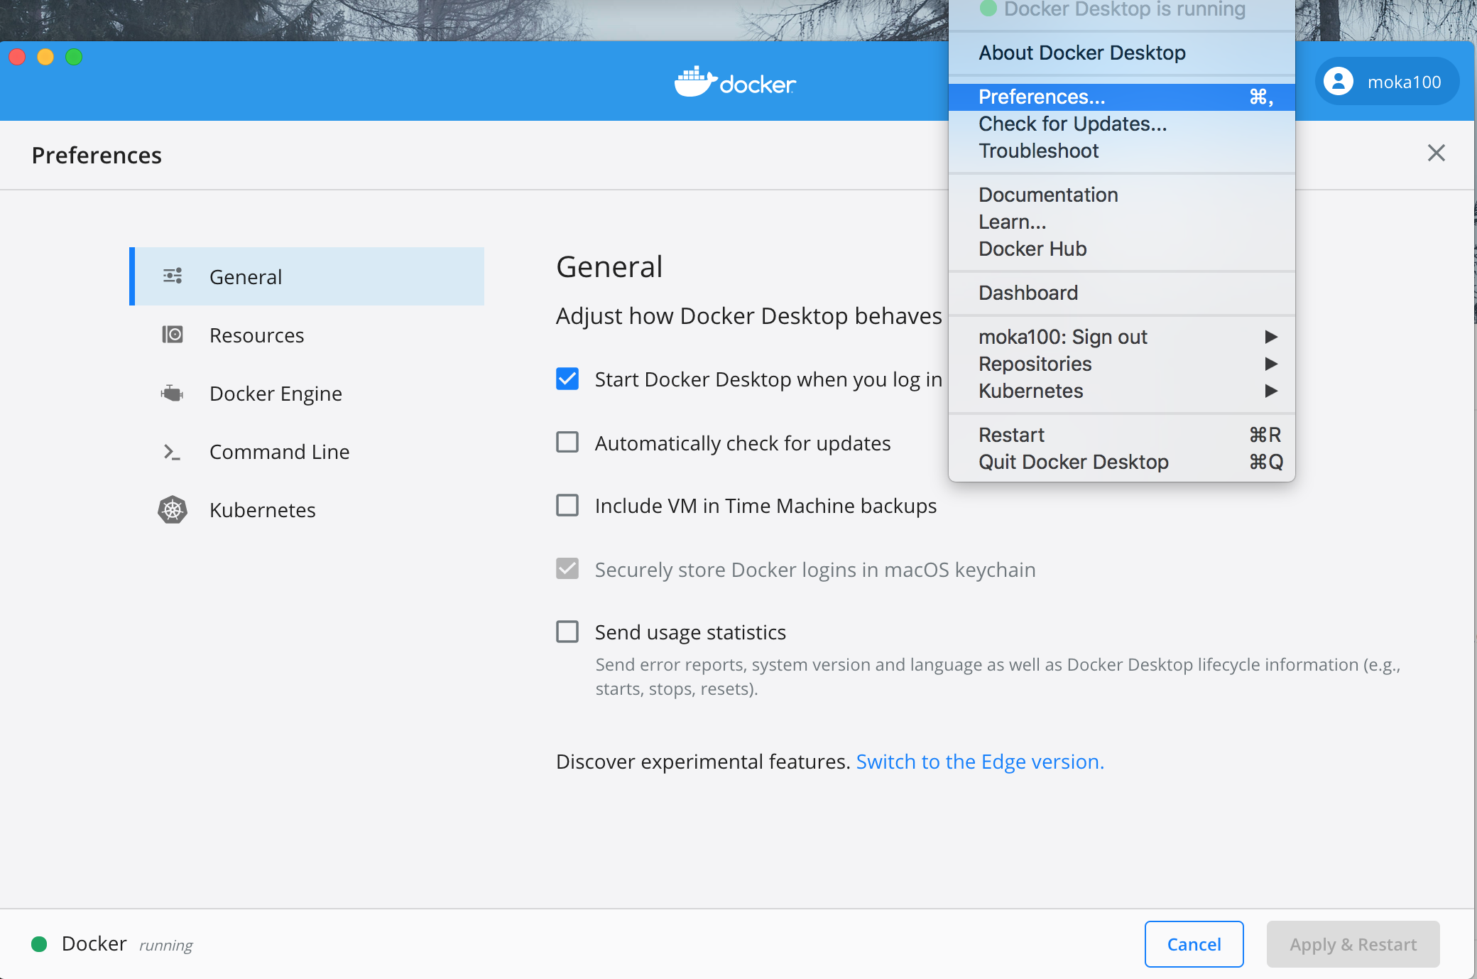Screen dimensions: 1477x979
Task: Open the Kubernetes wheel icon
Action: [173, 509]
